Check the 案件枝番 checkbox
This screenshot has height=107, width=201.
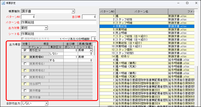[x=25, y=97]
